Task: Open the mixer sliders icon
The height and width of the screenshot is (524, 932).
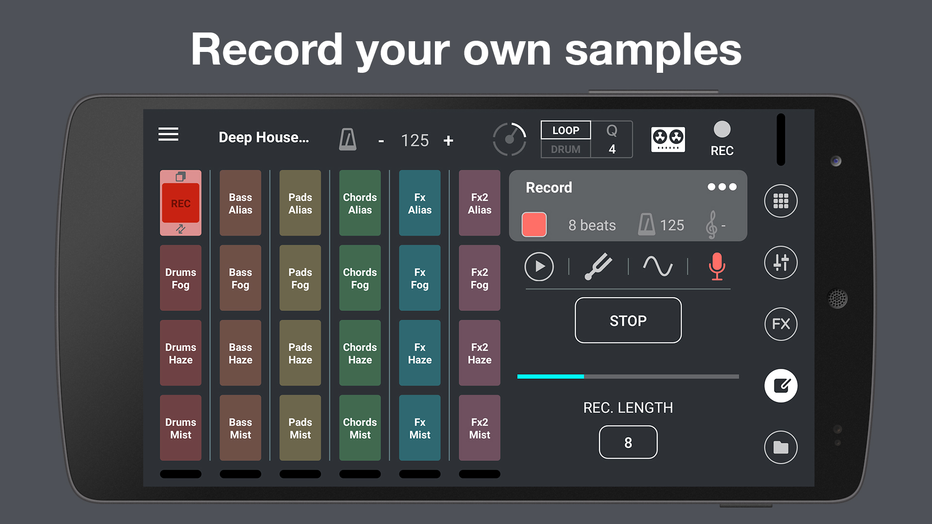Action: pos(781,262)
